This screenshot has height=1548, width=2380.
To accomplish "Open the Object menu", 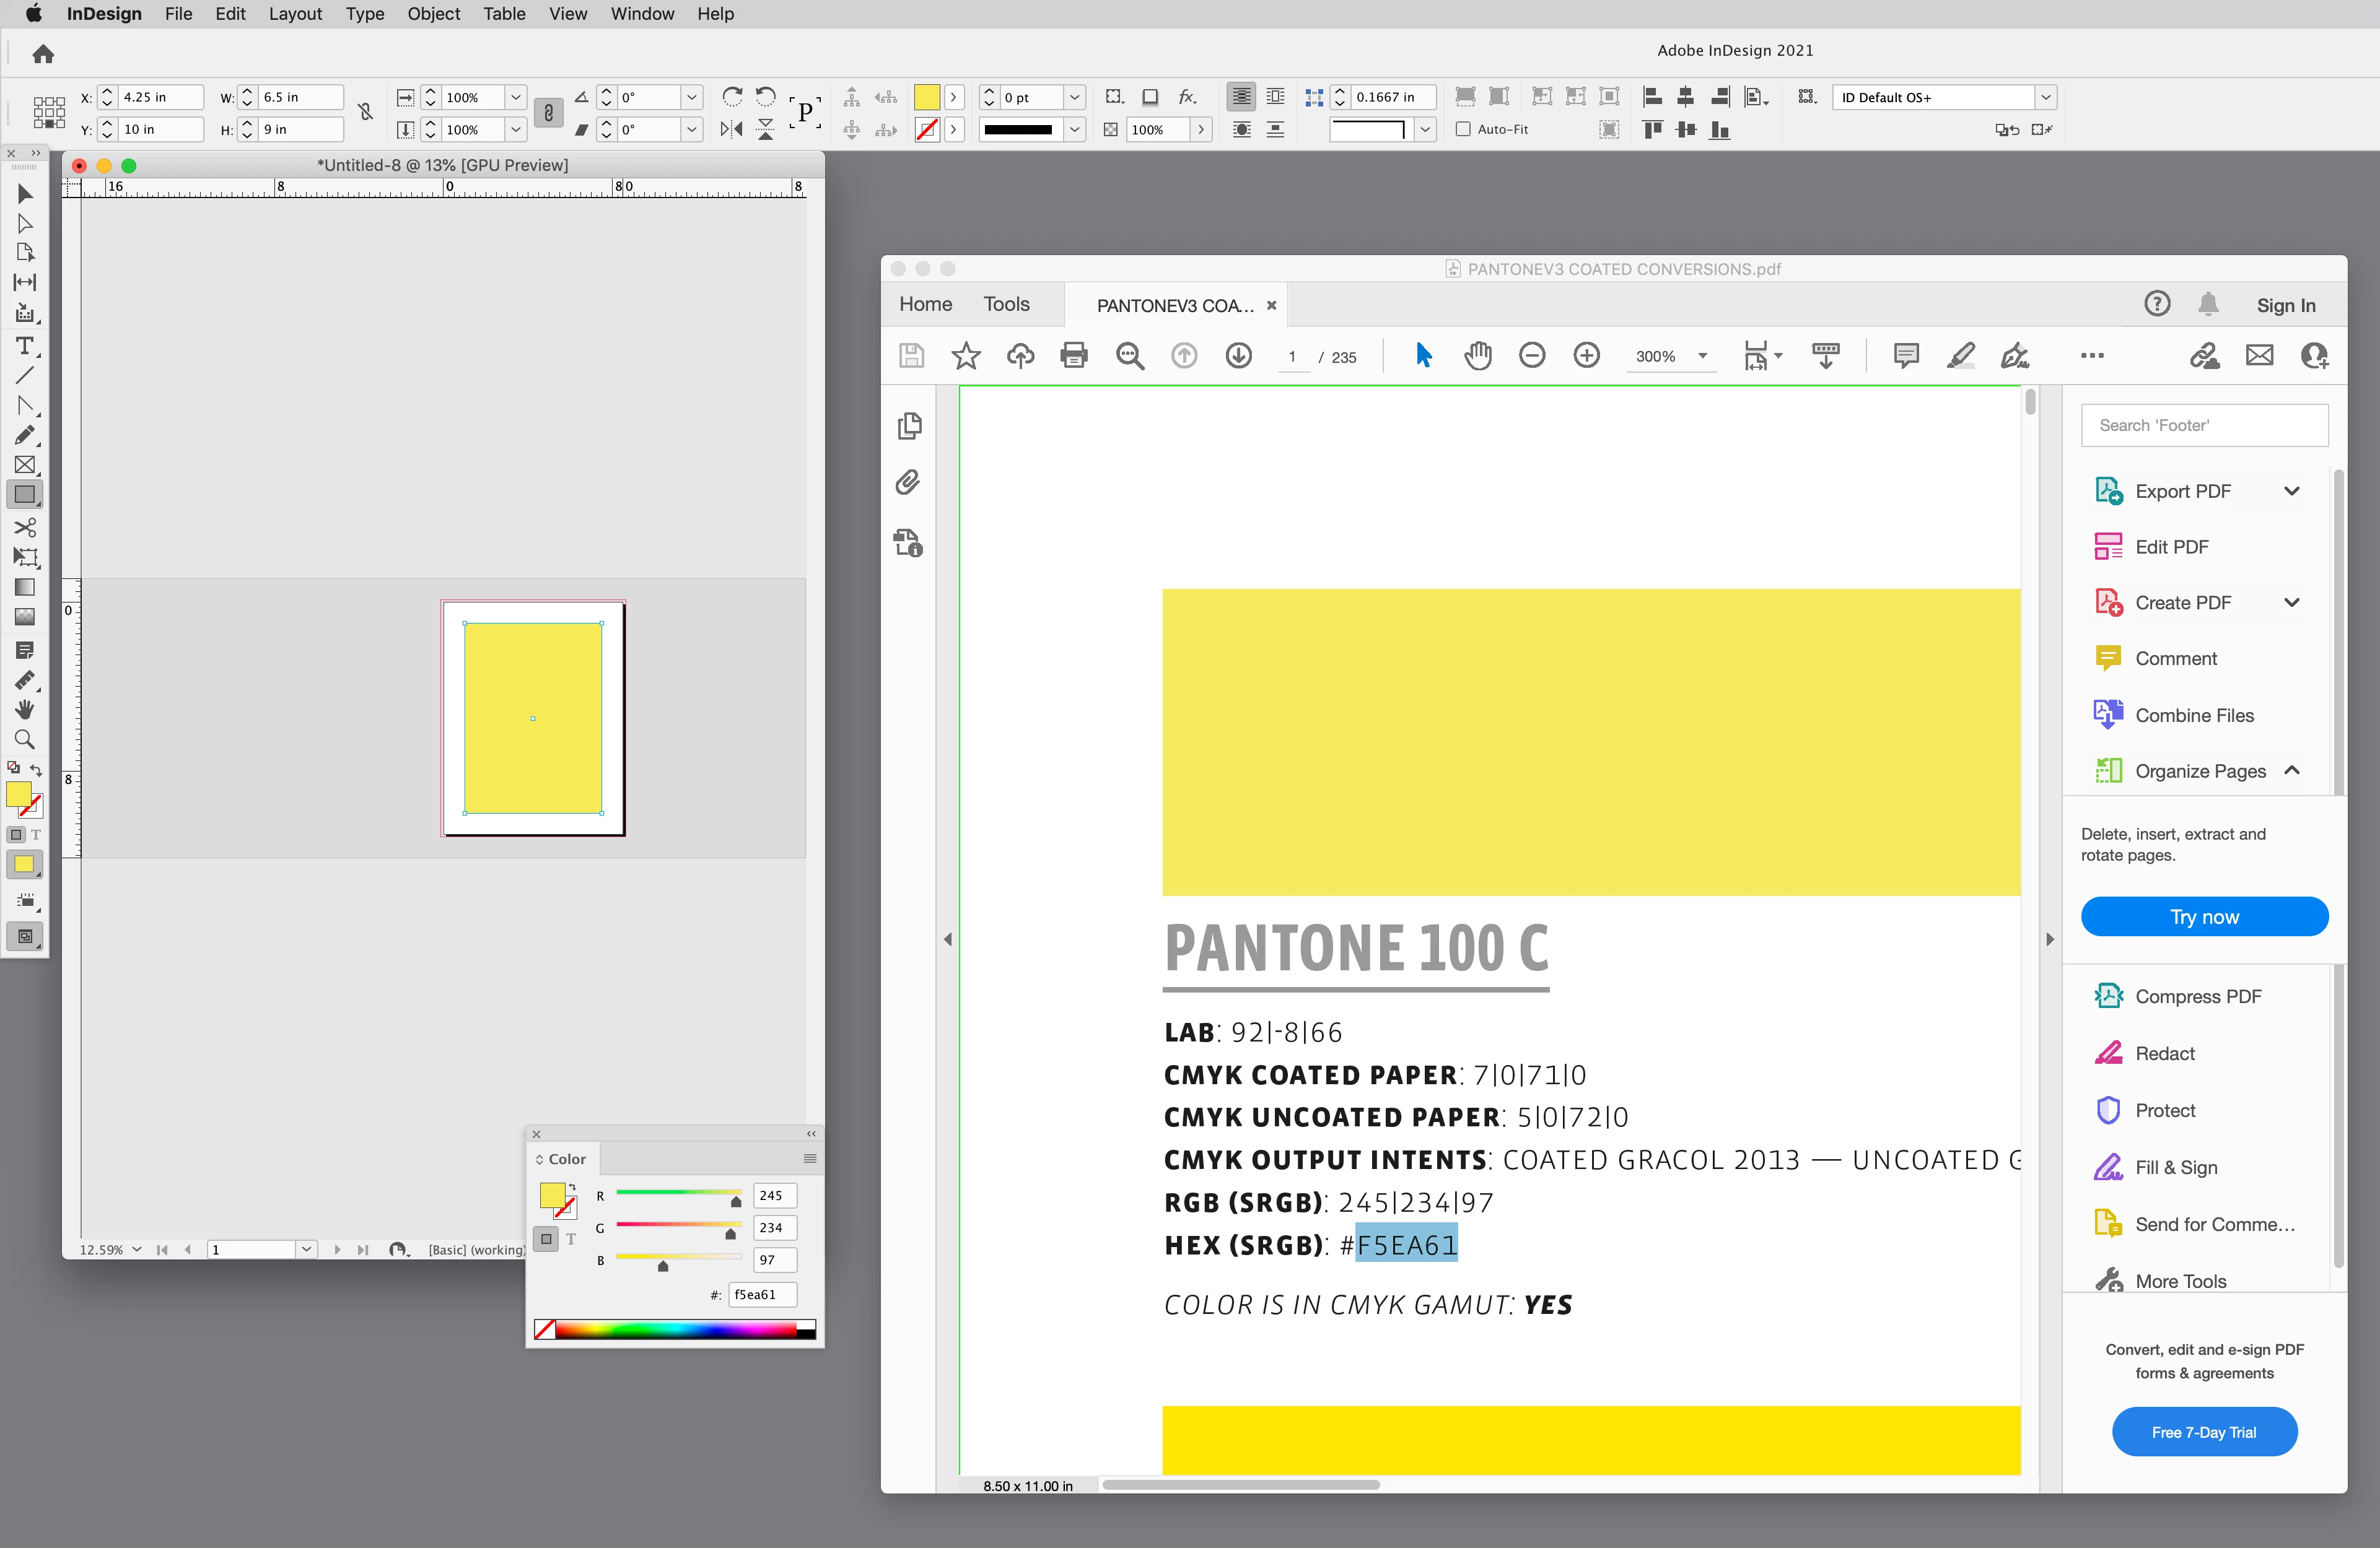I will (433, 14).
